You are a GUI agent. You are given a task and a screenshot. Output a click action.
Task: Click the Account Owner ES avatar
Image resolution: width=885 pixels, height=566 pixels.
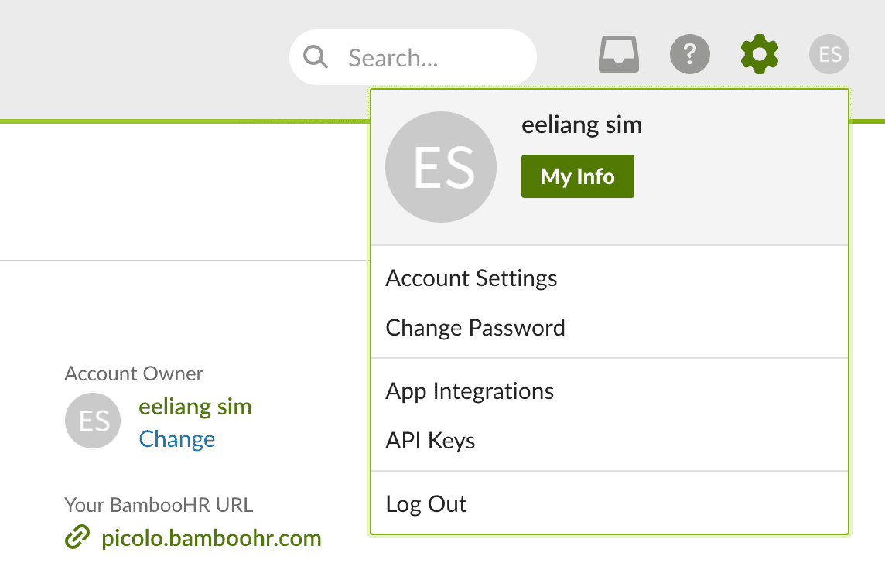tap(93, 421)
